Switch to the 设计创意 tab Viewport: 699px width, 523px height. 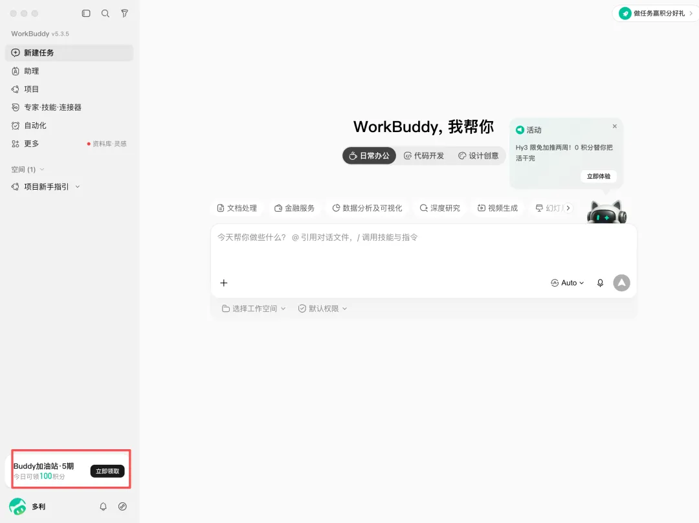pos(478,155)
